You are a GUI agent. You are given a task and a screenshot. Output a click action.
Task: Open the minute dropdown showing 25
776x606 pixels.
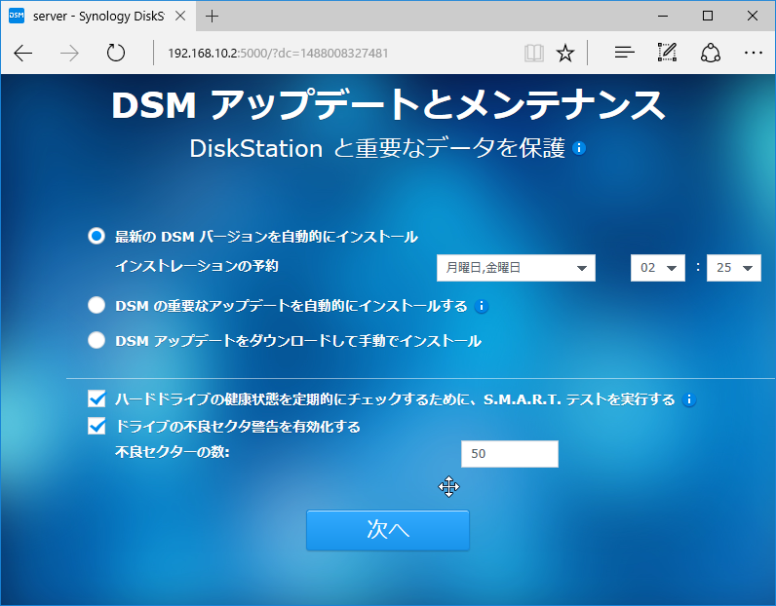click(734, 268)
